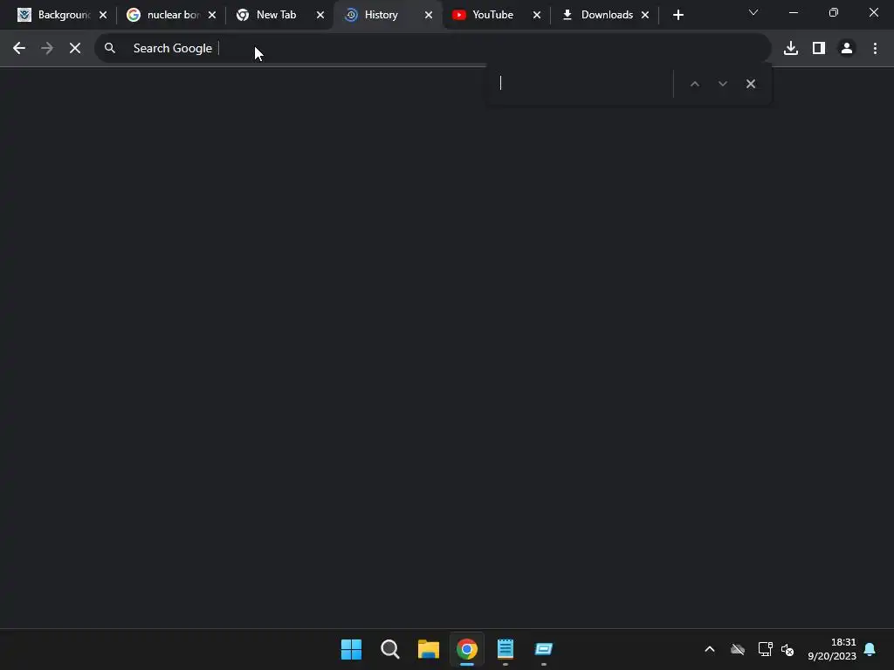Close the New Tab tab
Image resolution: width=894 pixels, height=670 pixels.
(x=320, y=15)
